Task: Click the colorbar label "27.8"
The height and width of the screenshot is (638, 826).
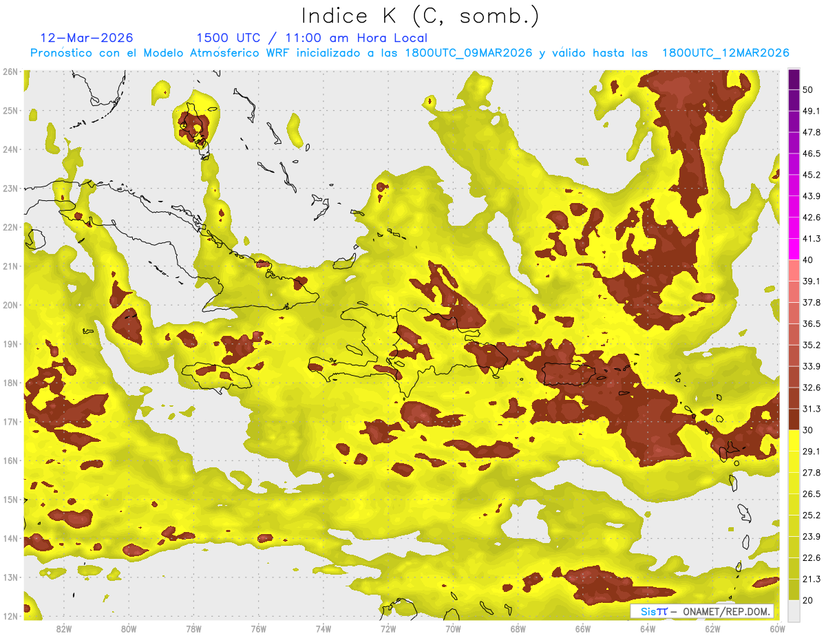Action: pyautogui.click(x=812, y=472)
